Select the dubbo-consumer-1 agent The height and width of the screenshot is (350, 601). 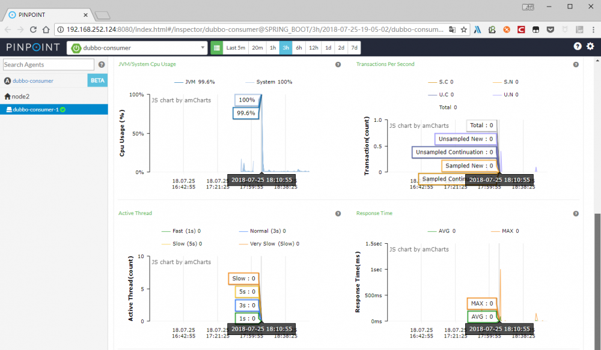pos(53,109)
